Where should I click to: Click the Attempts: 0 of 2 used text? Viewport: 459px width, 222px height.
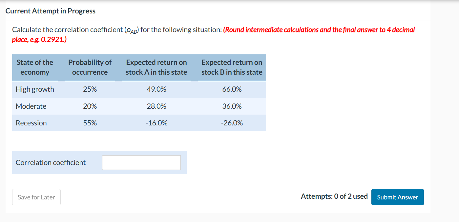point(334,196)
